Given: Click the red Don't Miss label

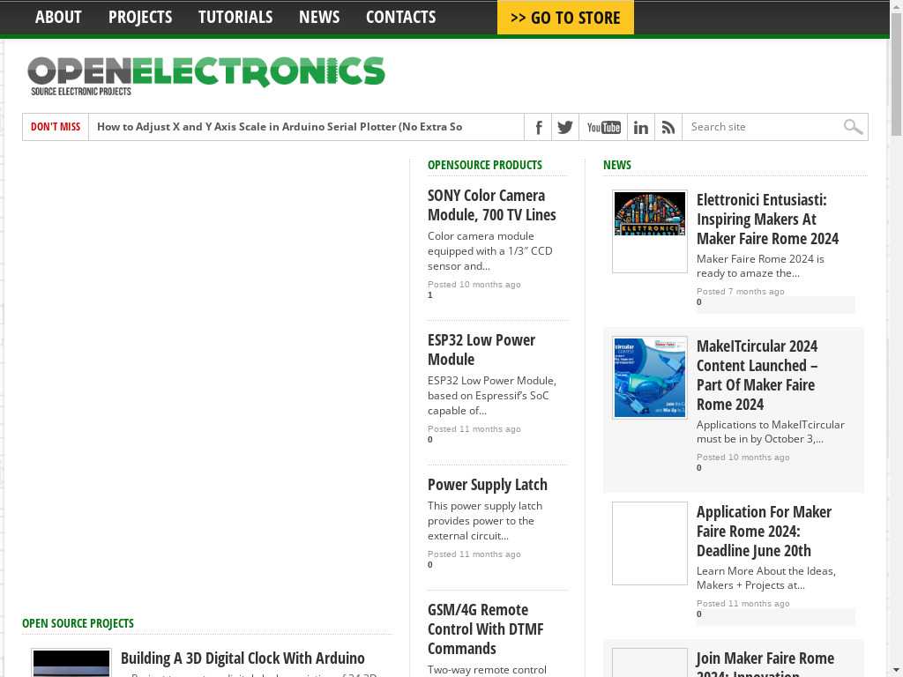Looking at the screenshot, I should (x=56, y=127).
